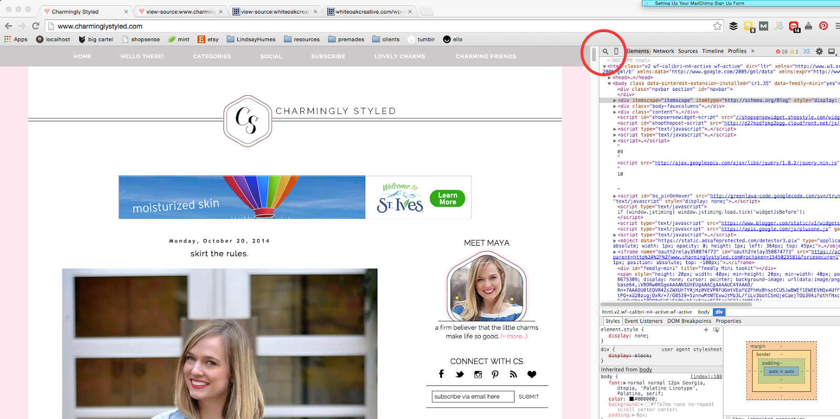This screenshot has height=419, width=840.
Task: Click the black #000000 color swatch
Action: [632, 399]
